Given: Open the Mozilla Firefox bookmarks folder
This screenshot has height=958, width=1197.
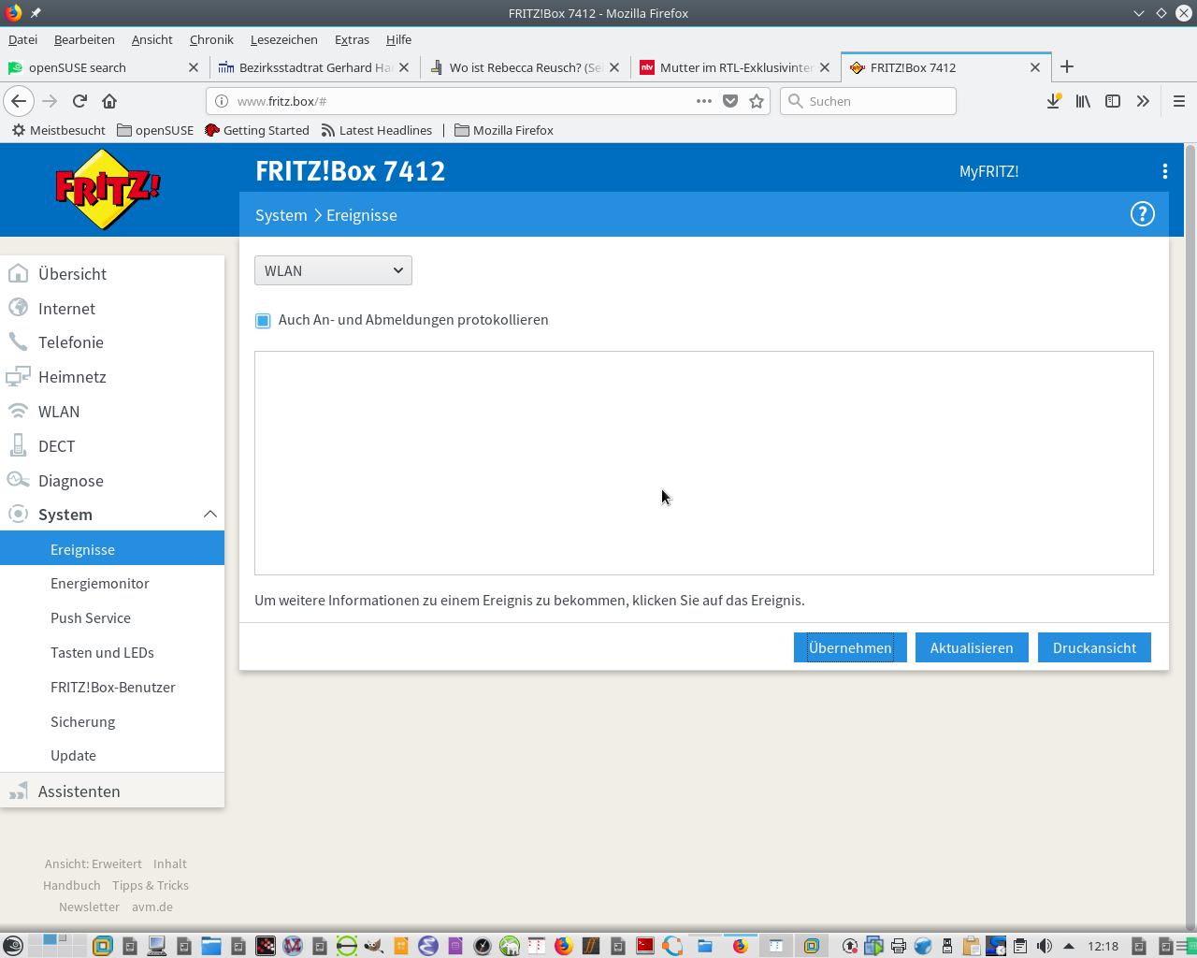Looking at the screenshot, I should pos(504,130).
